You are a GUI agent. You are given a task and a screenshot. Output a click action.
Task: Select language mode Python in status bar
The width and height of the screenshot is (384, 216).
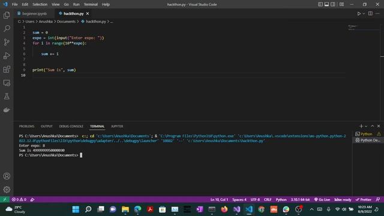coord(281,200)
